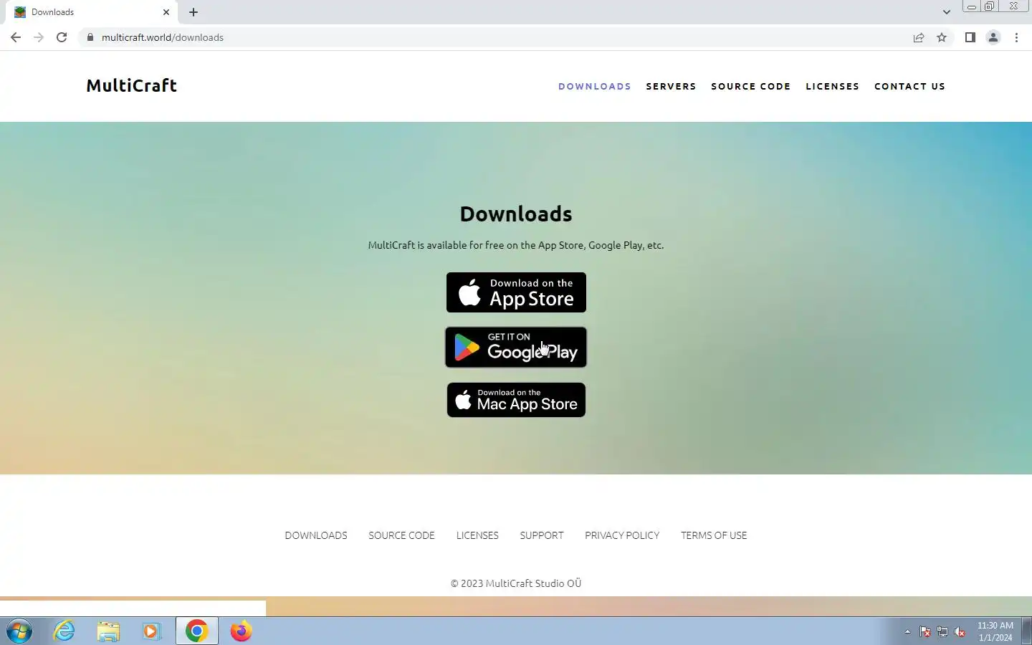Open DOWNLOADS in top navigation
Screen dimensions: 1032x645
point(595,86)
